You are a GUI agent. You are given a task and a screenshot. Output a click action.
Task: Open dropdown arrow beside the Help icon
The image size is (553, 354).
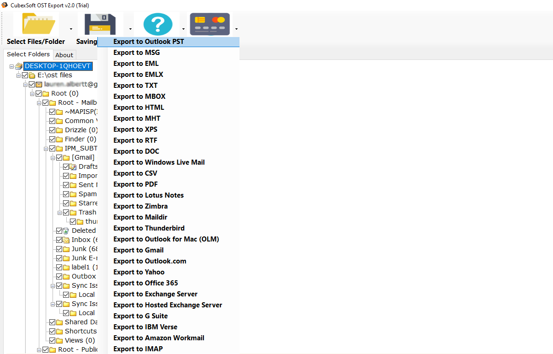point(183,29)
